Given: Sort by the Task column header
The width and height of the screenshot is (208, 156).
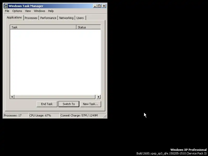Looking at the screenshot, I should coord(43,27).
